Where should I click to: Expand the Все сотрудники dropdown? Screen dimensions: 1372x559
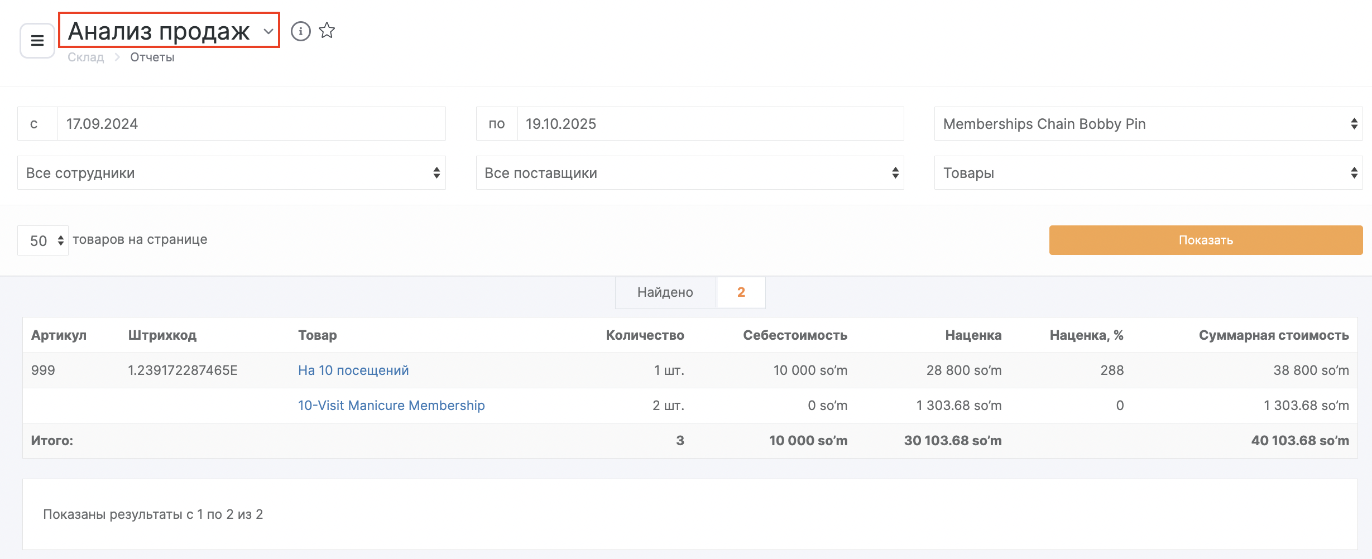(x=231, y=173)
